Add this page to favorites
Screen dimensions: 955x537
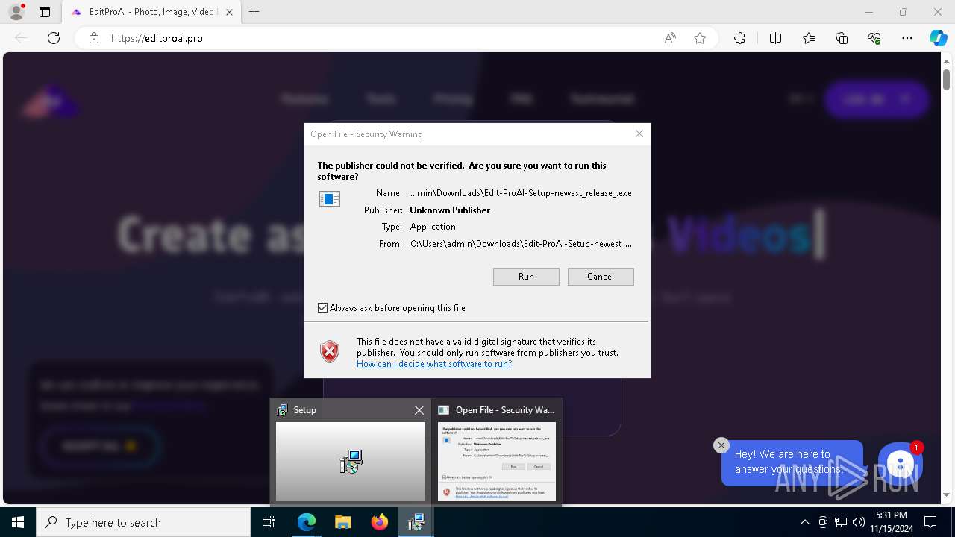click(x=700, y=38)
